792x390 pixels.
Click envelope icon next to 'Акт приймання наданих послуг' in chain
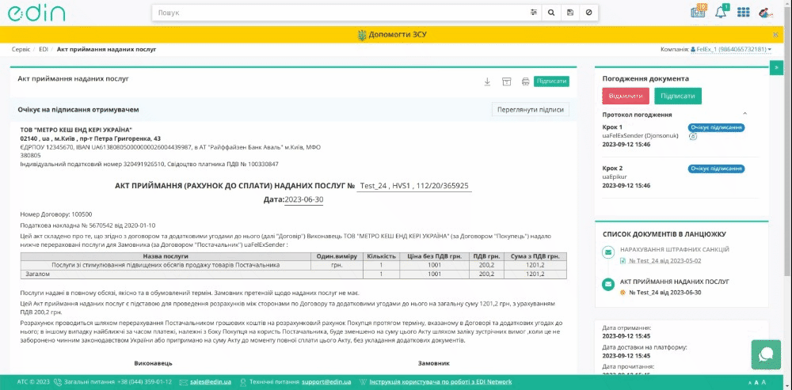point(608,285)
